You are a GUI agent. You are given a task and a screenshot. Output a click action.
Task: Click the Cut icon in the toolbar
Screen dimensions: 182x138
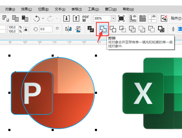click(5, 18)
